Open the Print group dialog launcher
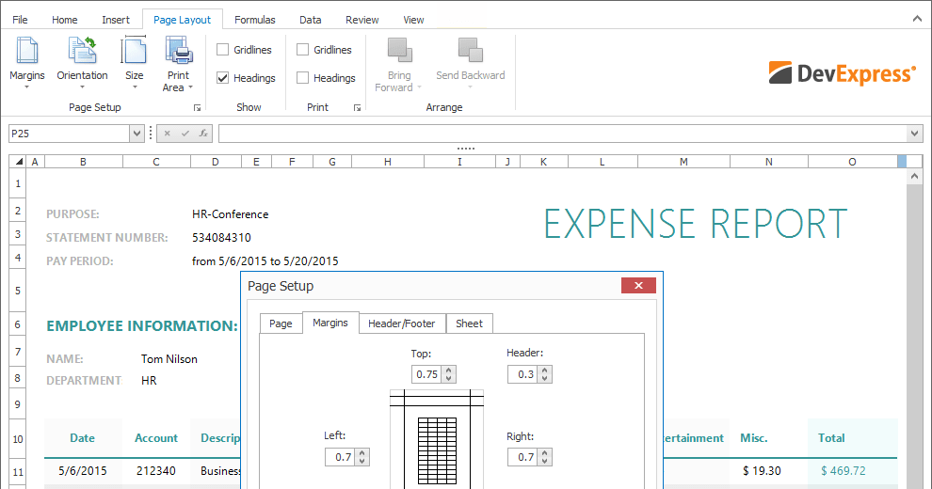This screenshot has width=932, height=489. tap(357, 107)
